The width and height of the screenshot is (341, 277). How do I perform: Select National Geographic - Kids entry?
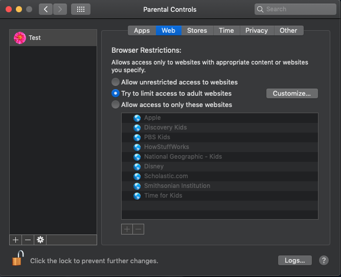point(220,157)
